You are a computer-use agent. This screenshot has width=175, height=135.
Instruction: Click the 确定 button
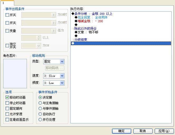pos(121,131)
